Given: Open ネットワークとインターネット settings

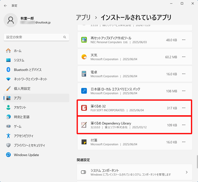Looking at the screenshot, I should (36, 79).
